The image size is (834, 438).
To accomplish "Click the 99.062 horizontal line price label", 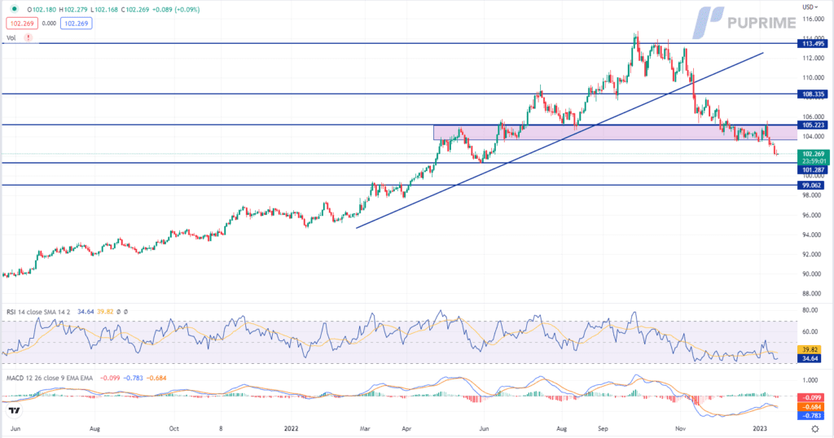I will coord(811,186).
